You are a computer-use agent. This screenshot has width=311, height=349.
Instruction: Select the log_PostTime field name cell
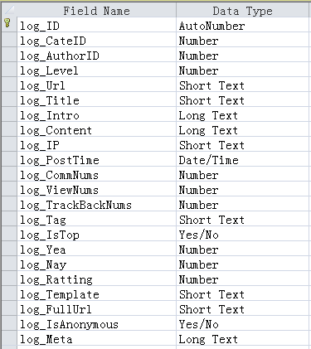96,159
